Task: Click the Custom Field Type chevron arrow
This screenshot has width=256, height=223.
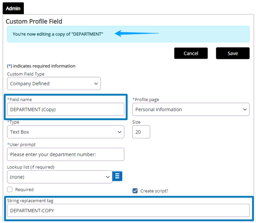Action: click(96, 83)
